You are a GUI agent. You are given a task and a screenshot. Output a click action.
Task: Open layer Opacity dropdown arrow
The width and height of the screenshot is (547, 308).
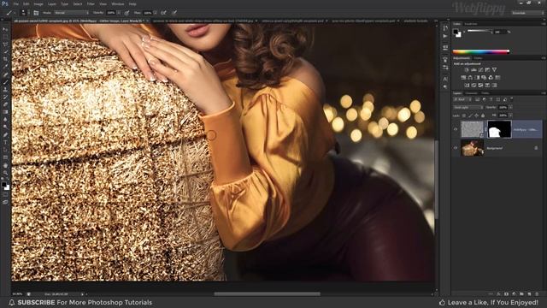click(511, 107)
